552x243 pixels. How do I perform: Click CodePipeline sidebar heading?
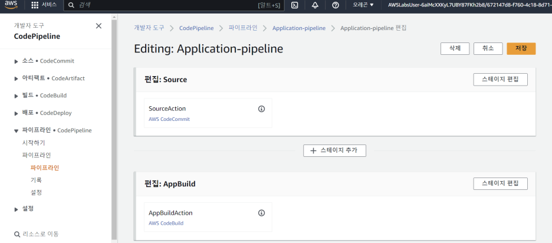tap(37, 37)
